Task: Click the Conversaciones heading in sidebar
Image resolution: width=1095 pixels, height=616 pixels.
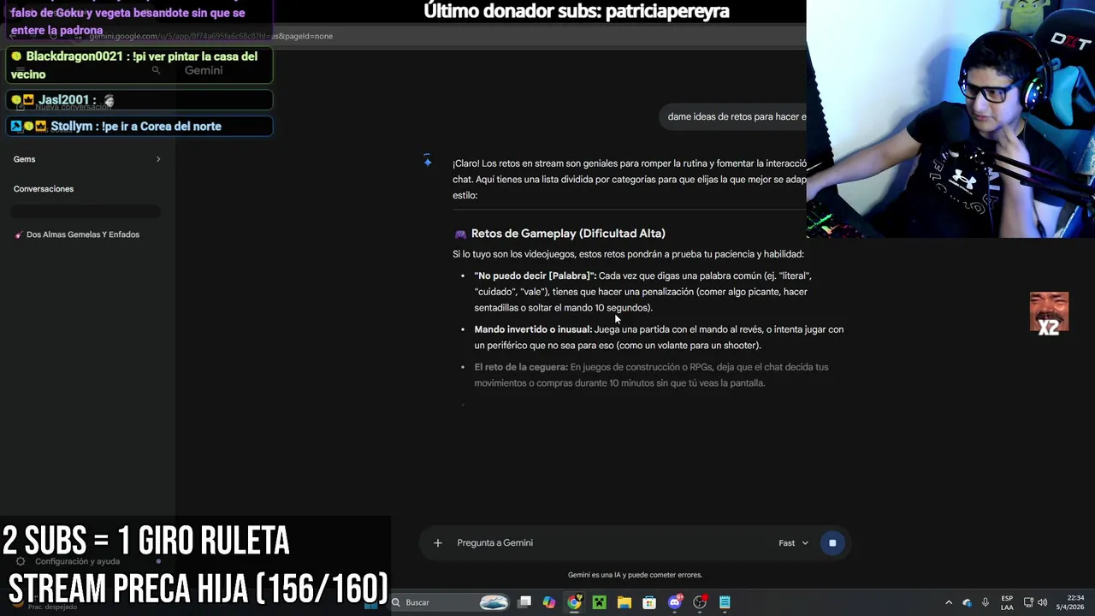Action: (x=44, y=189)
